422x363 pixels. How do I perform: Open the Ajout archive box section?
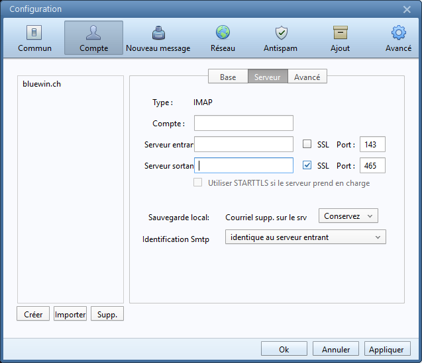point(340,38)
